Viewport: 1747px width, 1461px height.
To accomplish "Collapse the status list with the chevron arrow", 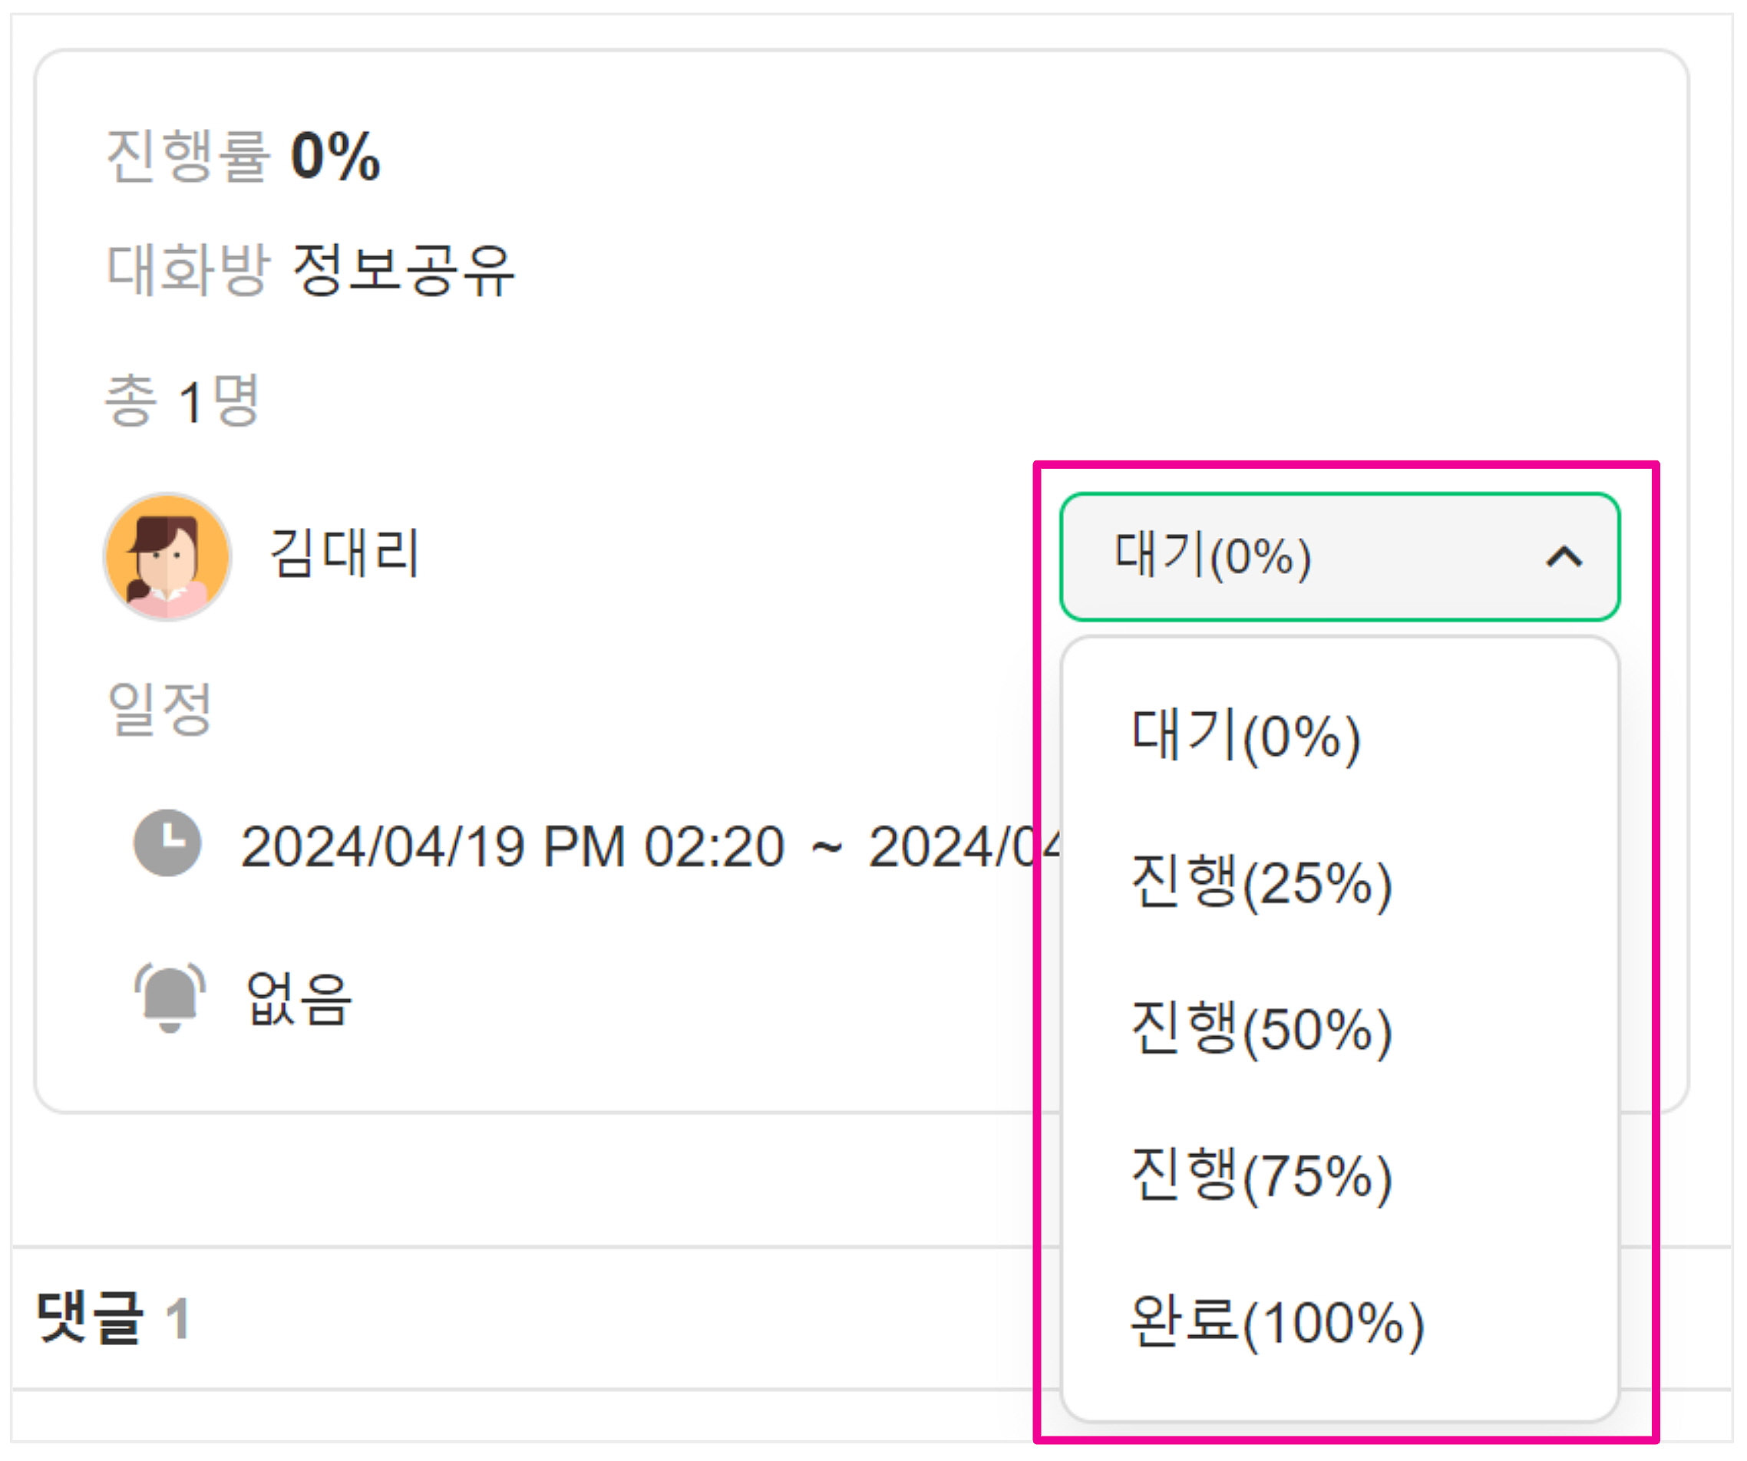I will pyautogui.click(x=1563, y=556).
